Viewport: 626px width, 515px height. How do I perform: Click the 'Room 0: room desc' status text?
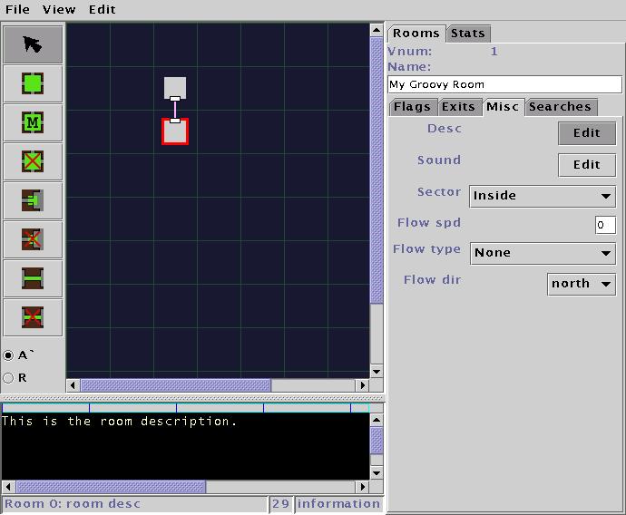click(73, 504)
